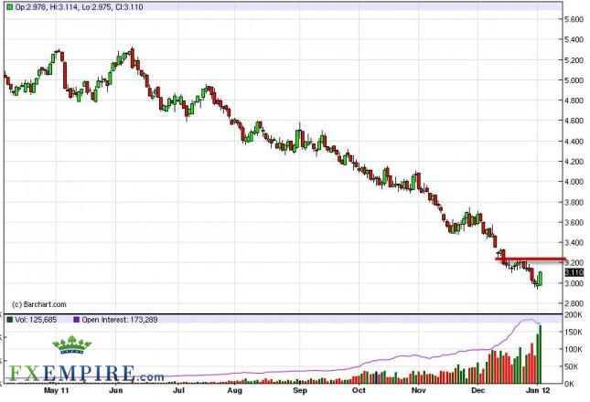This screenshot has width=590, height=402.
Task: Click the 4.400 price axis label
Action: [x=574, y=142]
